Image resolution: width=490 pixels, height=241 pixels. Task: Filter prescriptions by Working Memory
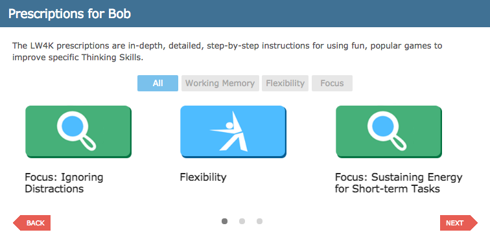point(220,84)
